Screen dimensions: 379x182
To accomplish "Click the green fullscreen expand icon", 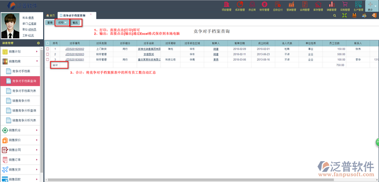I will 345,16.
